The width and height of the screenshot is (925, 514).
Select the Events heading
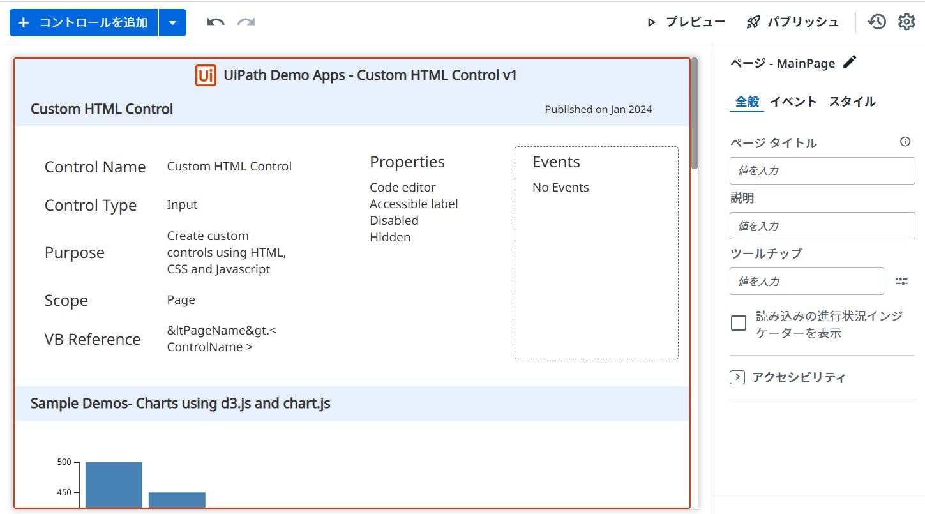[556, 162]
